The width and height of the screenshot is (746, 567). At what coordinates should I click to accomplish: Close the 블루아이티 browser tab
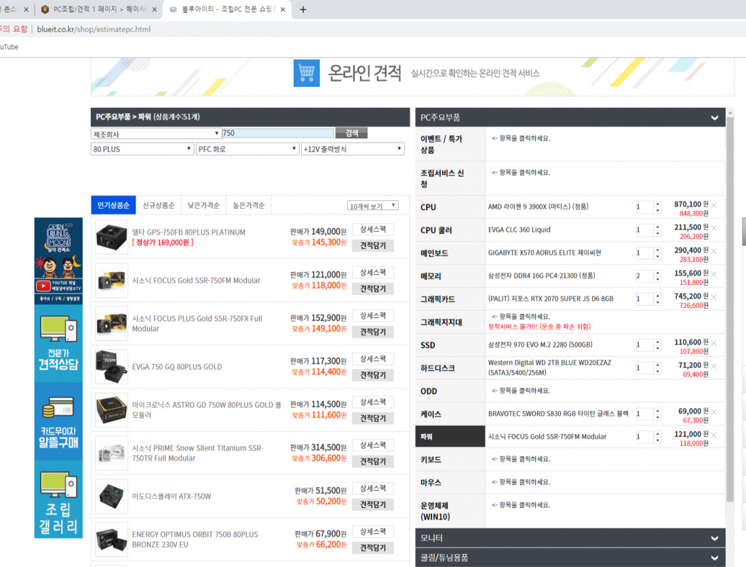pos(283,9)
